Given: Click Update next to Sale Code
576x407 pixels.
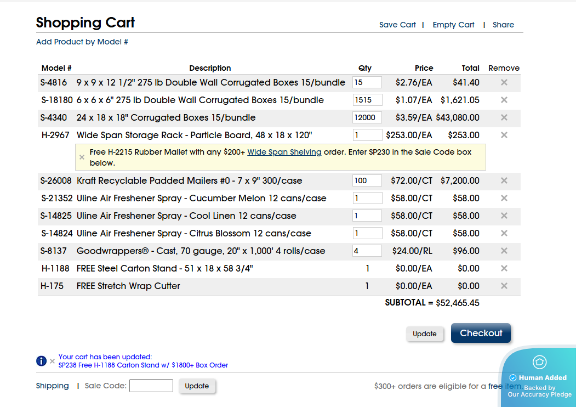Looking at the screenshot, I should pyautogui.click(x=197, y=386).
